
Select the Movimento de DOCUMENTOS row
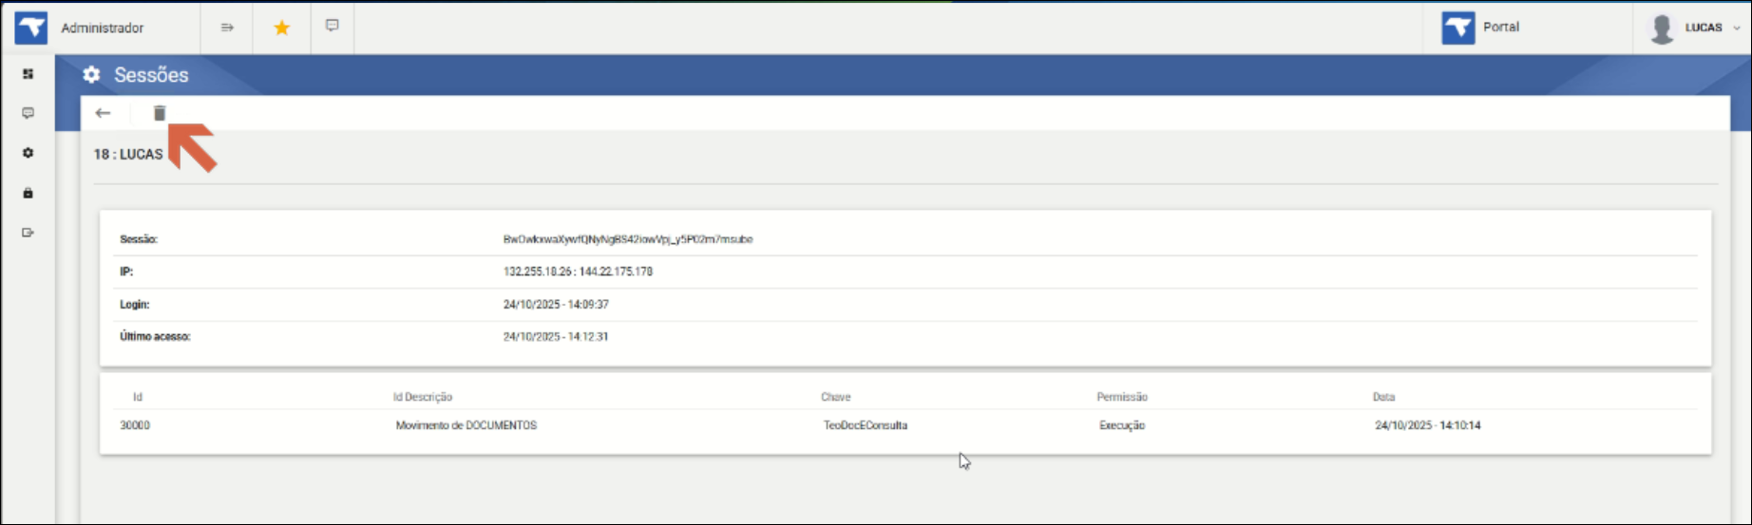466,425
